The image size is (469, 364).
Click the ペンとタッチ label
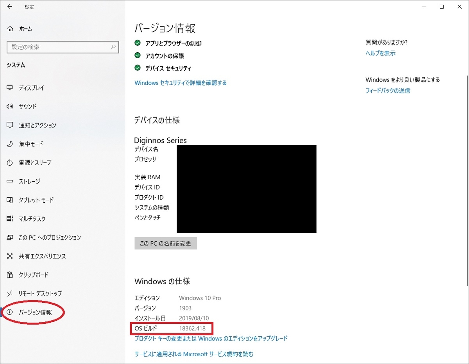pyautogui.click(x=147, y=218)
